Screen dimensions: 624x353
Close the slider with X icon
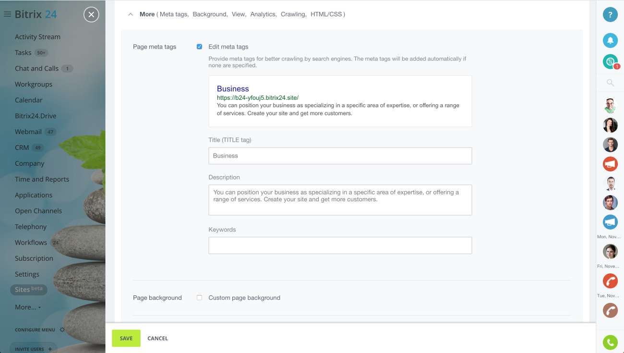coord(91,14)
